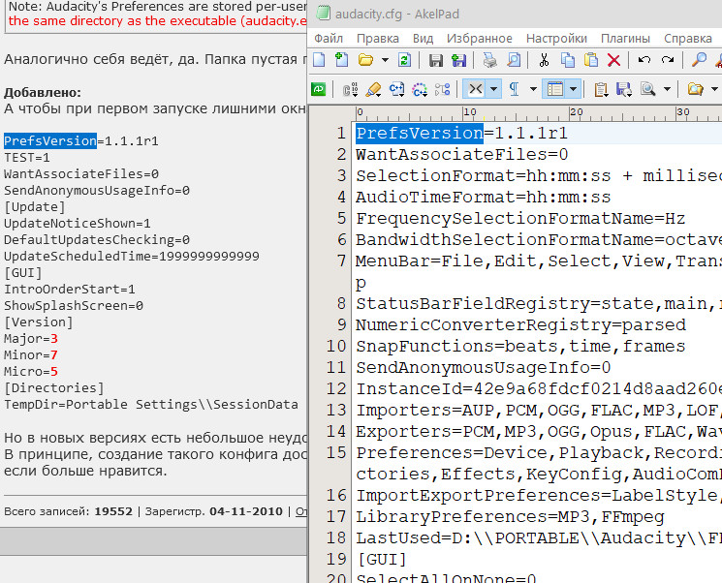The image size is (722, 583).
Task: Click Save All icon with green plus
Action: [459, 60]
